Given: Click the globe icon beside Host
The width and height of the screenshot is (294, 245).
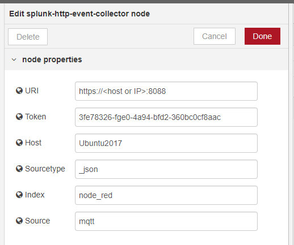Looking at the screenshot, I should [x=19, y=143].
